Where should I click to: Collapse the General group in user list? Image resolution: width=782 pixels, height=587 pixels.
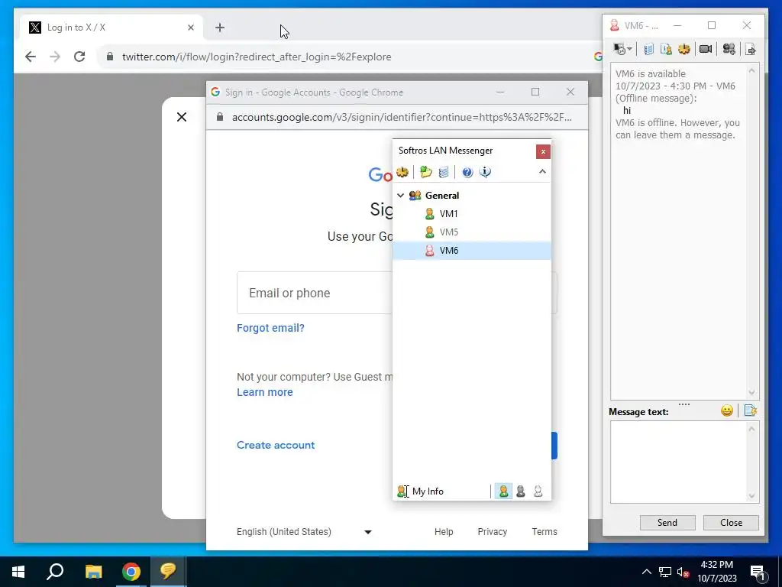tap(400, 196)
